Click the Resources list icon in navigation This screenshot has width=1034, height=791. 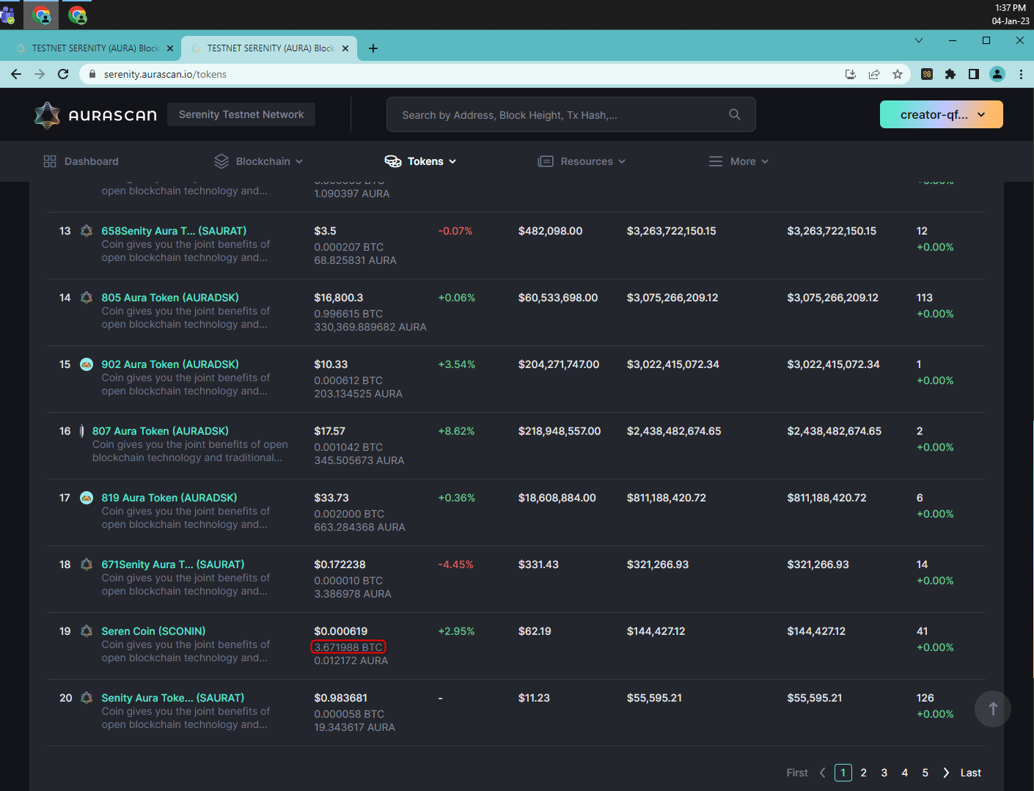546,161
